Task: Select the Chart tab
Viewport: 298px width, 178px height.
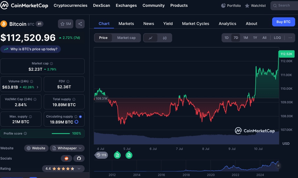Action: click(104, 24)
